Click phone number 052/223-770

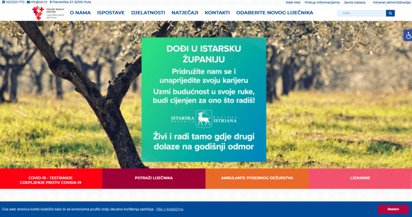click(15, 2)
